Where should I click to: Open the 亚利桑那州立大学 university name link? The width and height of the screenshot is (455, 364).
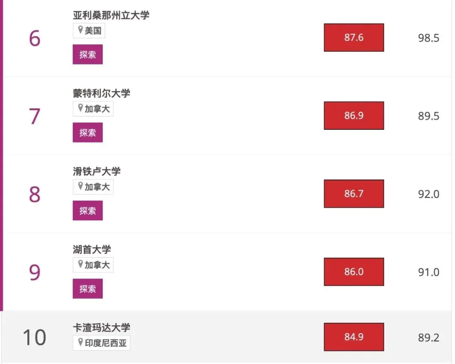coord(111,15)
